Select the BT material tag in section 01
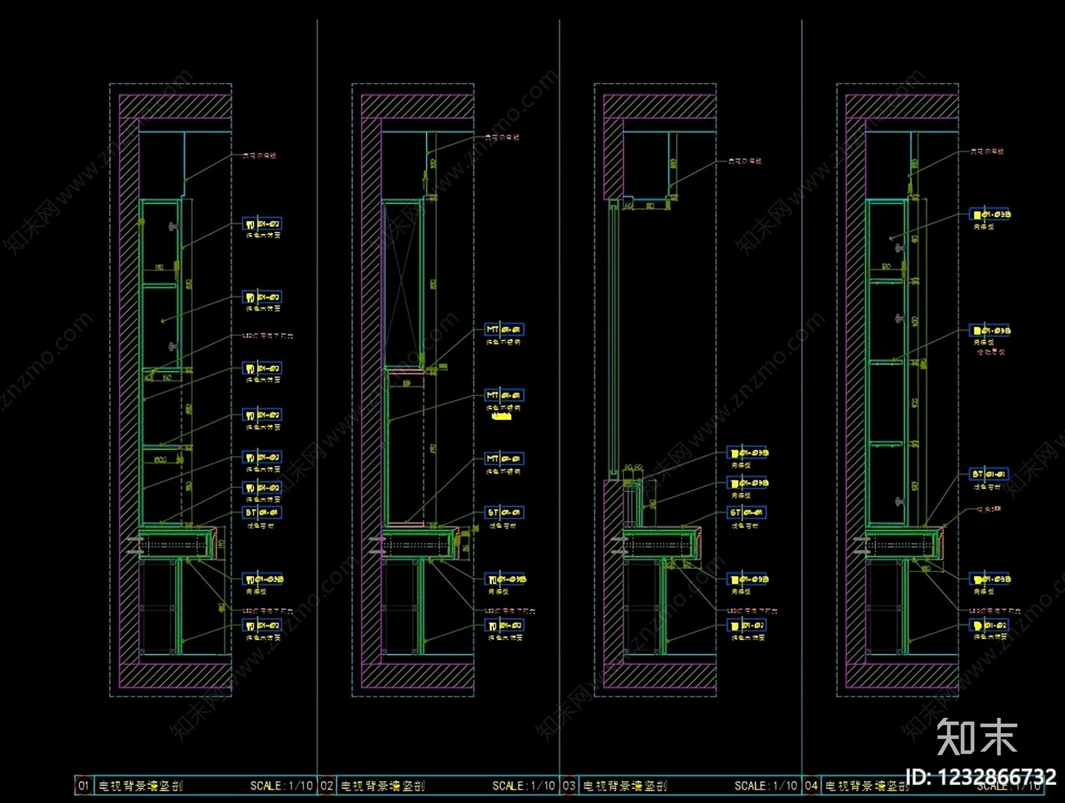Viewport: 1065px width, 803px height. 262,512
